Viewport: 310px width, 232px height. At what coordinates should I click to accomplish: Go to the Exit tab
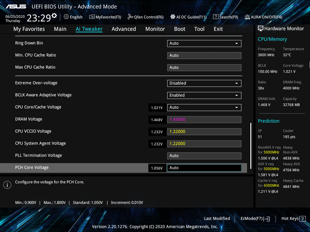(218, 29)
